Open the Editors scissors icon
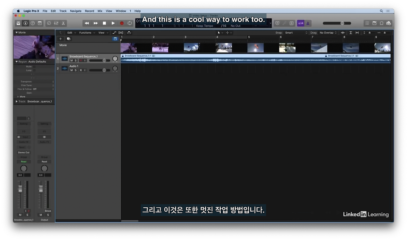This screenshot has height=240, width=407. (x=63, y=23)
